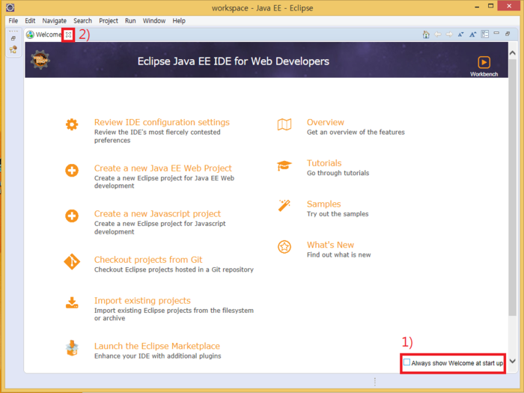This screenshot has height=393, width=524.
Task: Click the Tutorials graduation cap icon
Action: click(284, 165)
